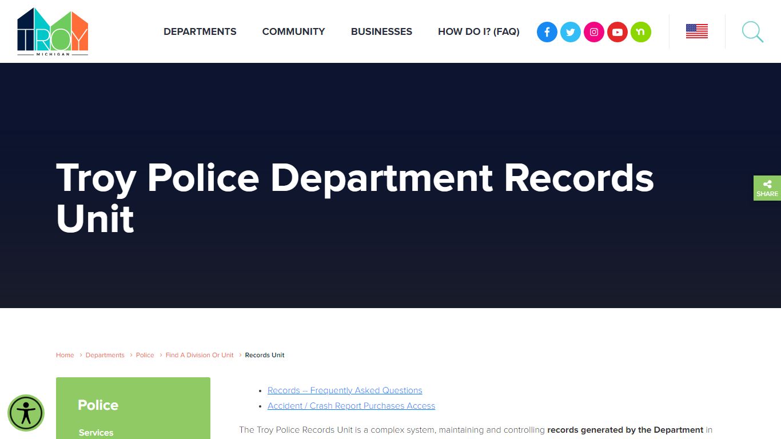The width and height of the screenshot is (781, 439).
Task: Open the Facebook social icon
Action: pos(547,32)
